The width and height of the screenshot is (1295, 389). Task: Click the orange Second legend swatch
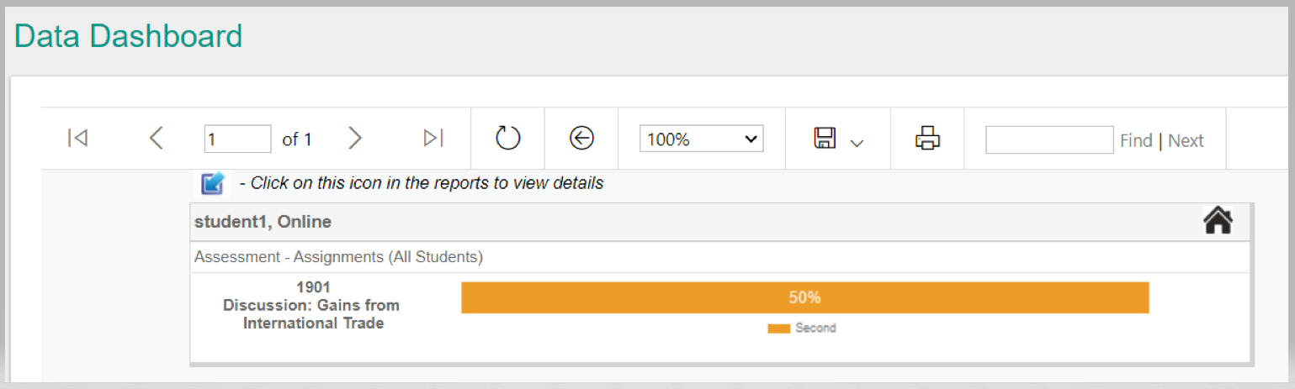(x=778, y=329)
